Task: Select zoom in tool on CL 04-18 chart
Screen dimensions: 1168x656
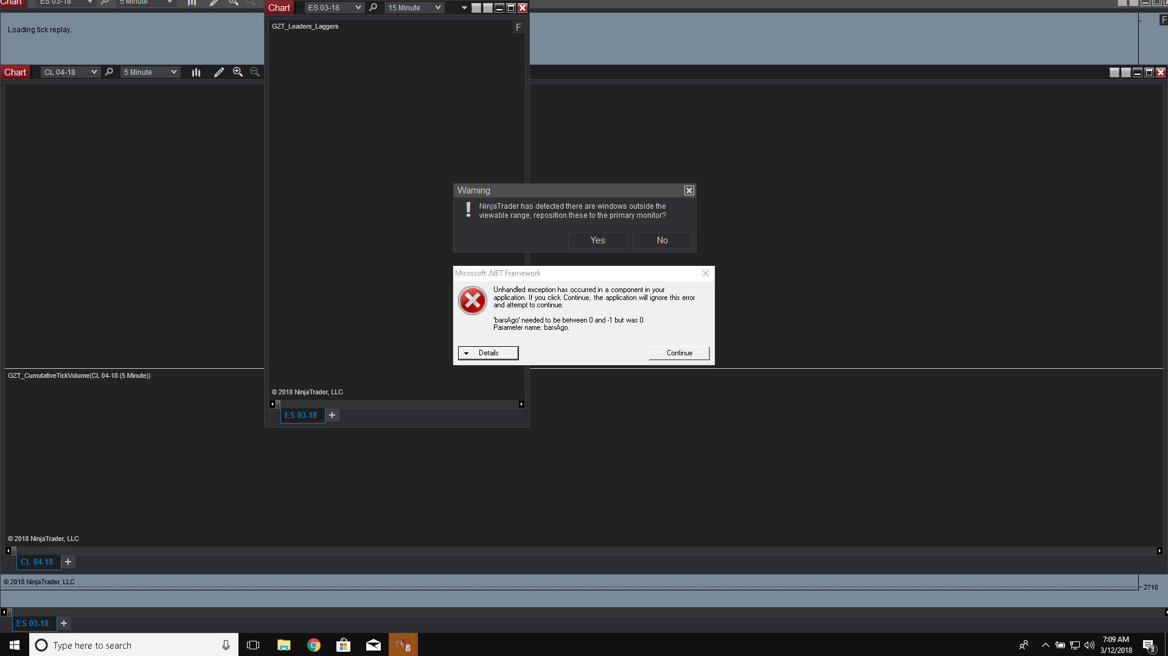Action: (238, 72)
